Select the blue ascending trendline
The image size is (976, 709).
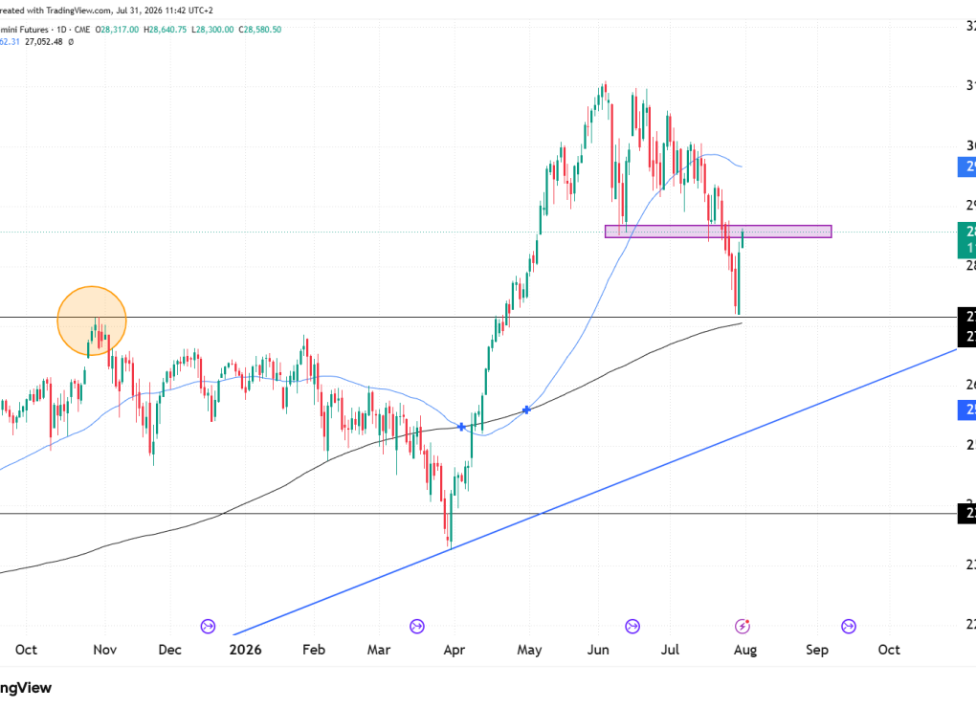[594, 493]
